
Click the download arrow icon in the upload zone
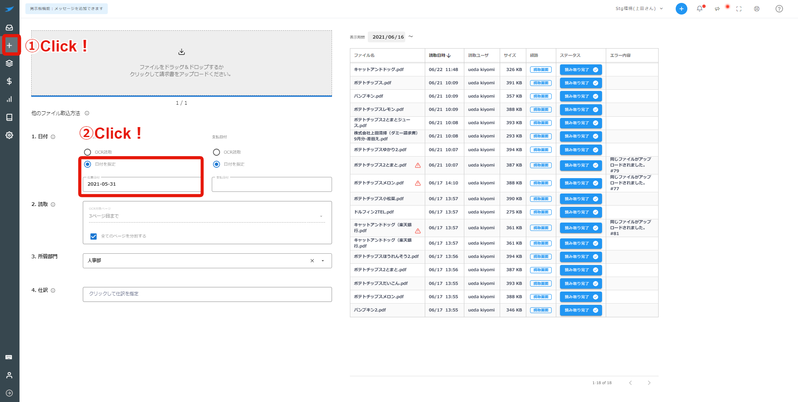181,52
